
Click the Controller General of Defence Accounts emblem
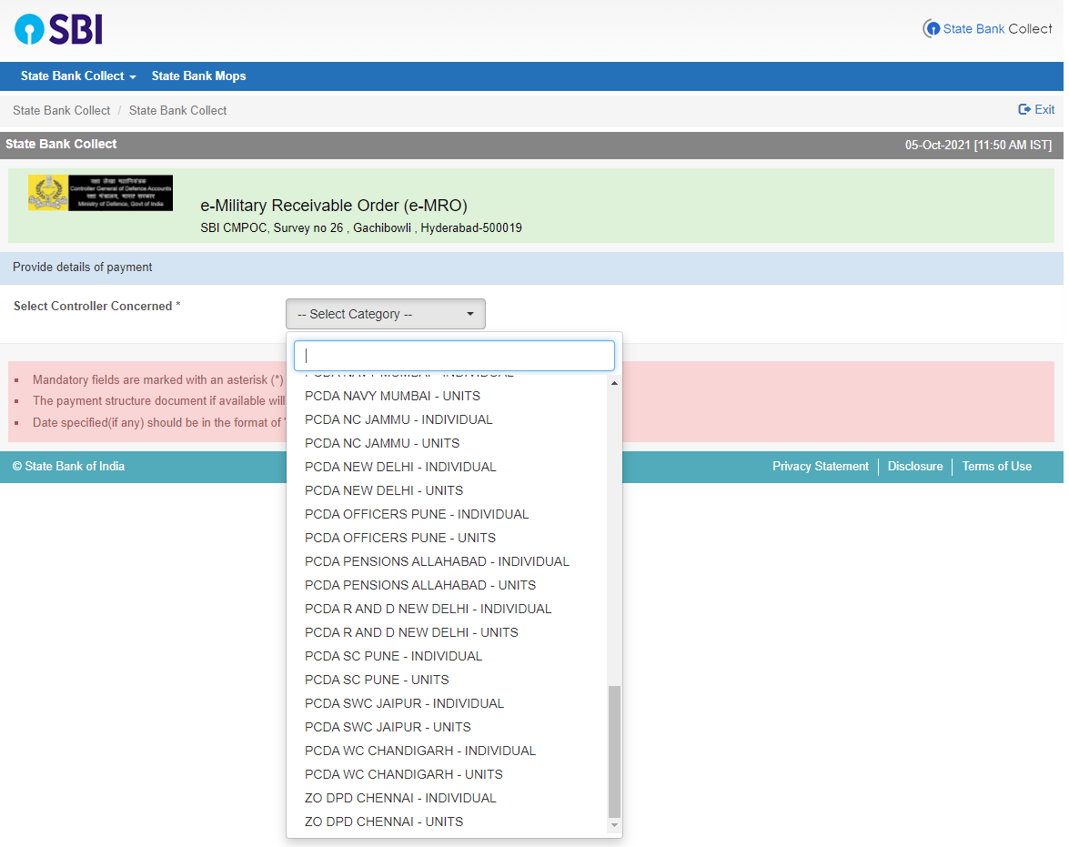[100, 193]
